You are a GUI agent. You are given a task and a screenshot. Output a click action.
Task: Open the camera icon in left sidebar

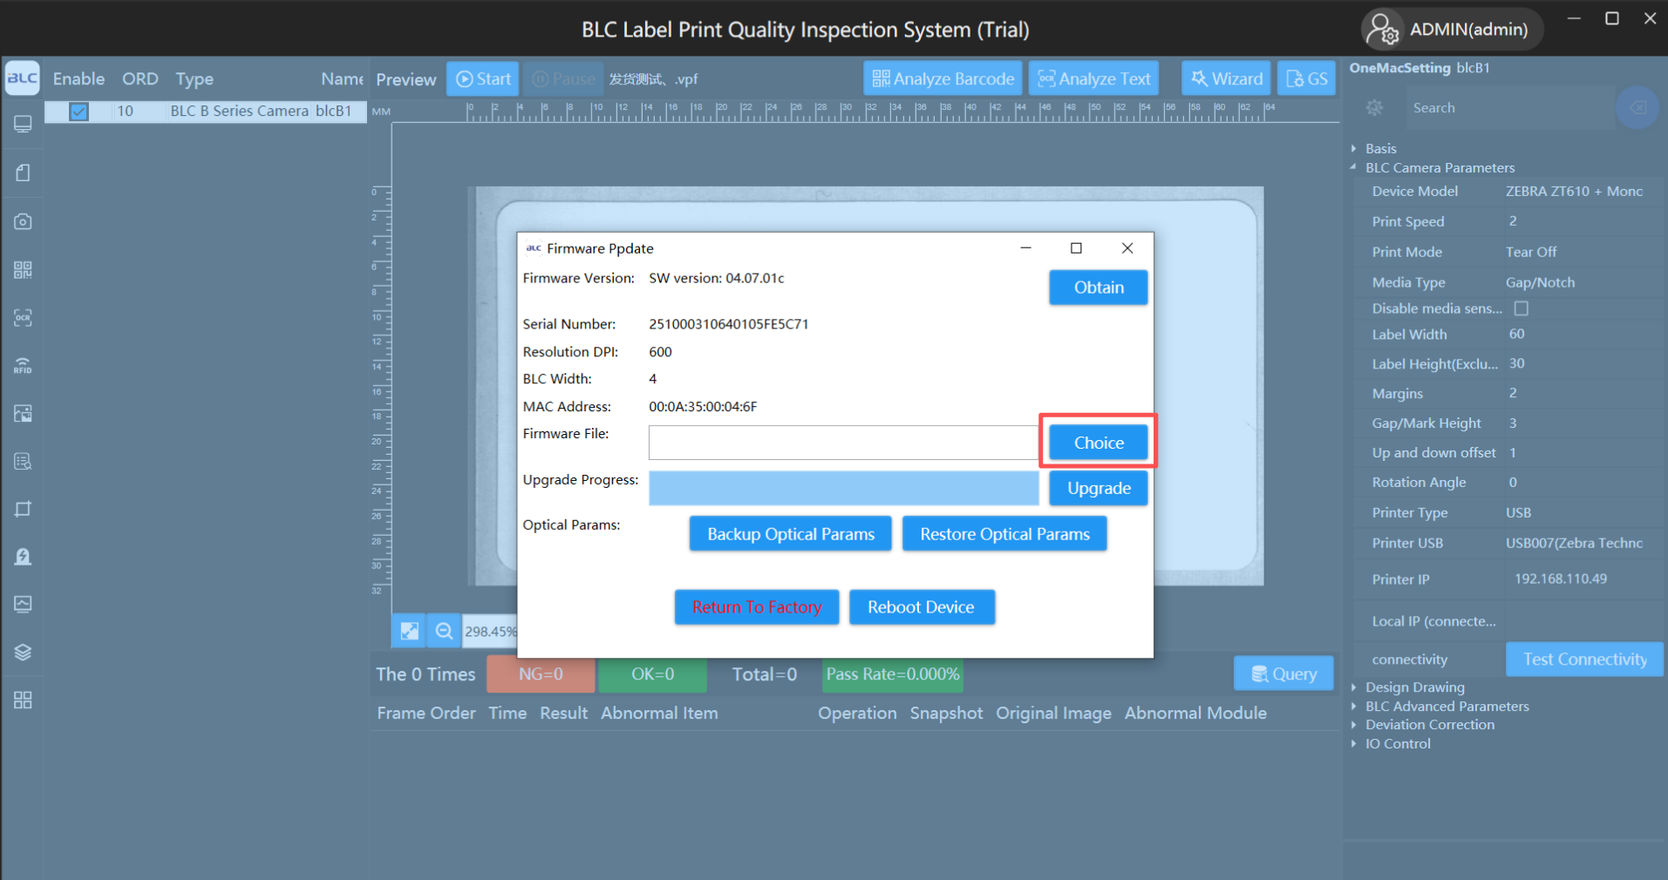23,221
